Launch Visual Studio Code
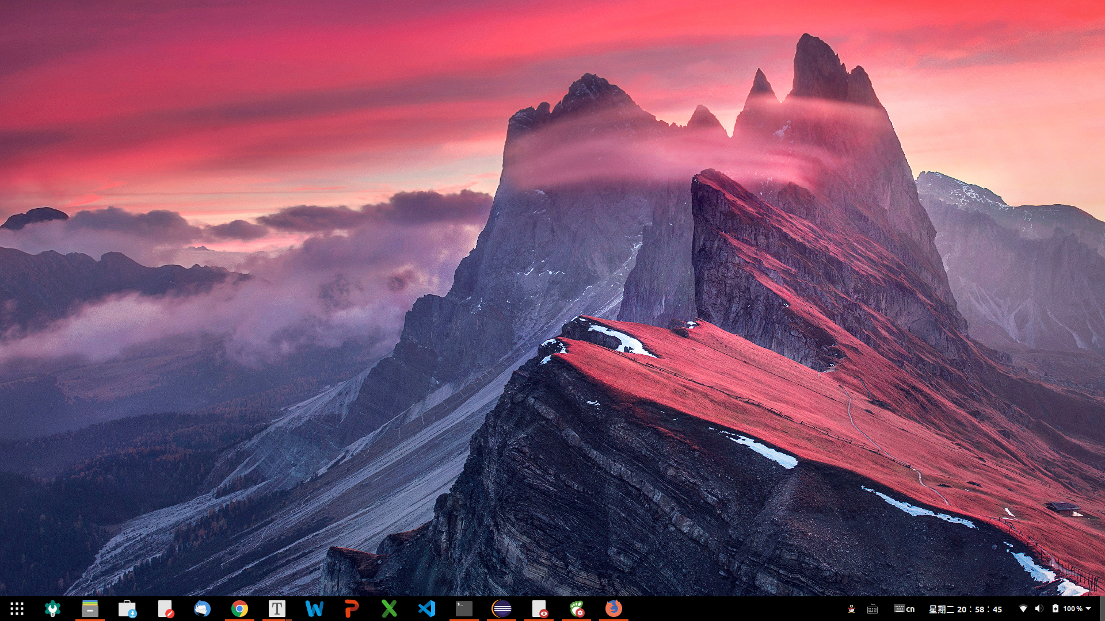The height and width of the screenshot is (621, 1105). pyautogui.click(x=426, y=608)
